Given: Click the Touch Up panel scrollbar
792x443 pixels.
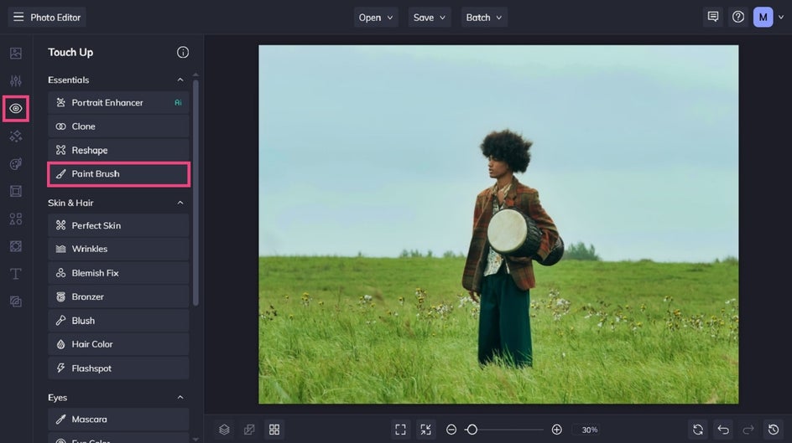Looking at the screenshot, I should 195,193.
